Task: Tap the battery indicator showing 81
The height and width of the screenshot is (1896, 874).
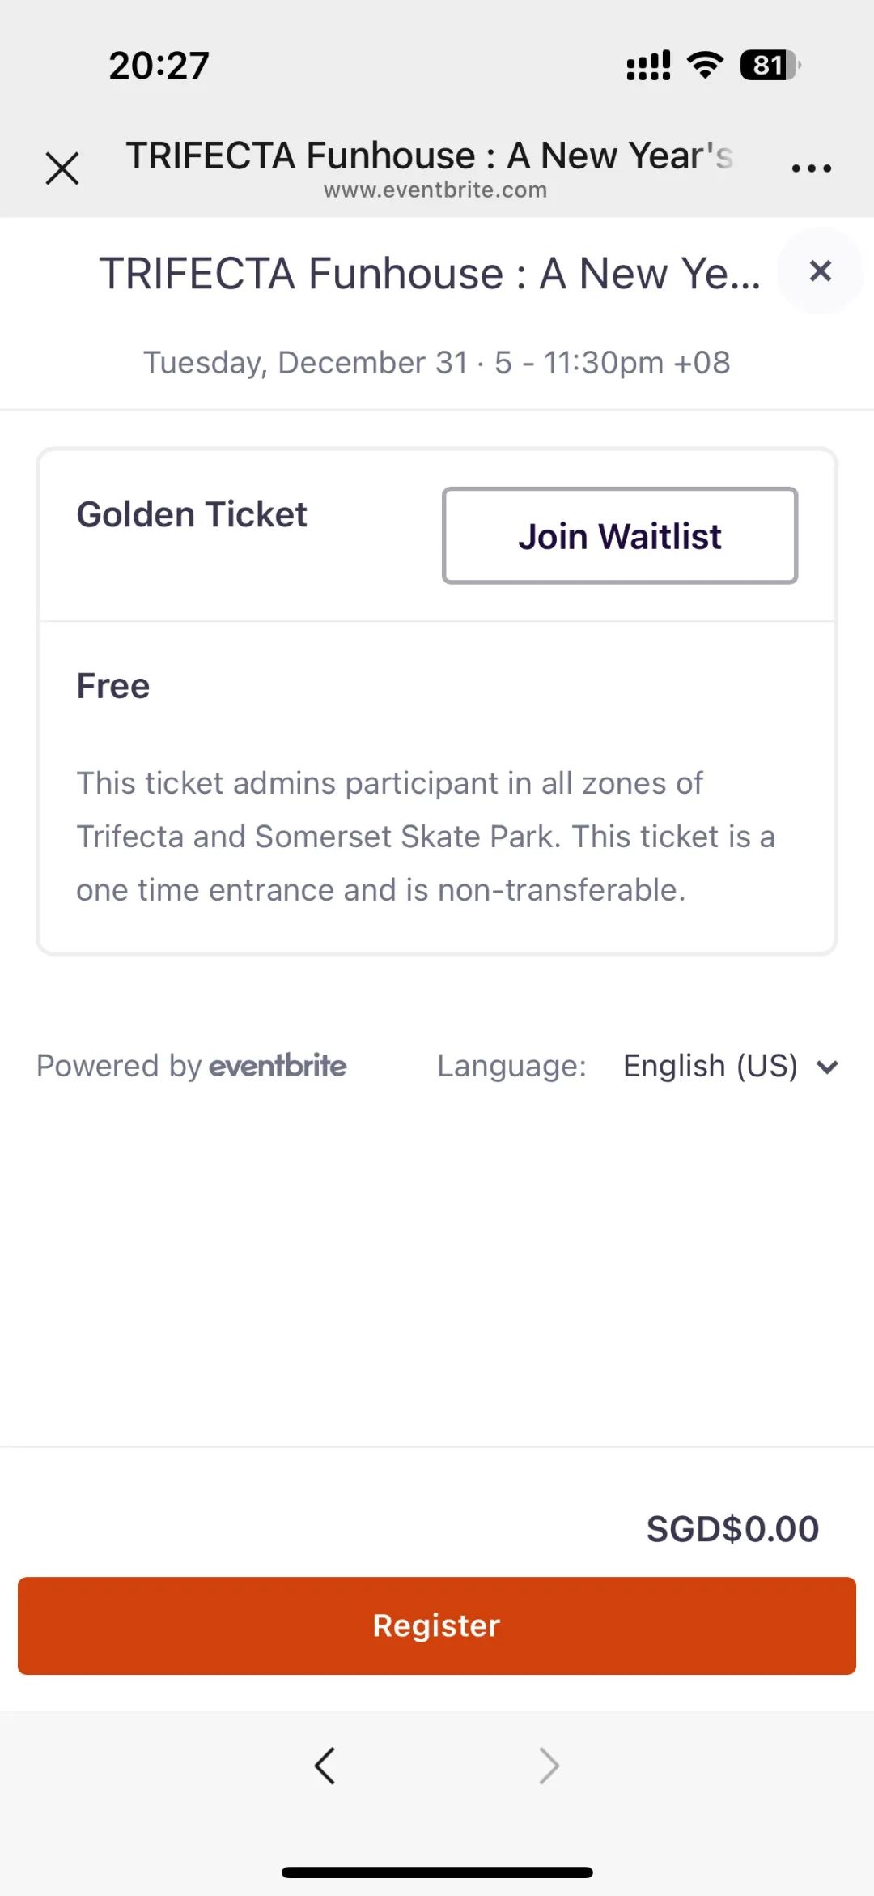Action: pos(770,65)
